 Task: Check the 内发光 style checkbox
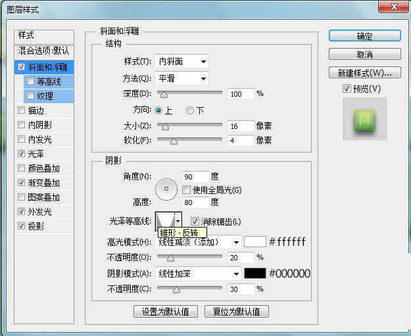(21, 139)
